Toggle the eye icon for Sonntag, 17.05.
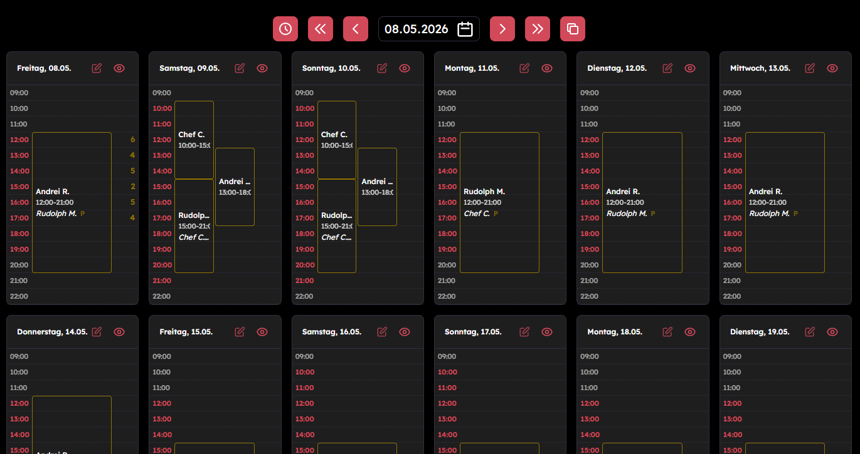This screenshot has width=860, height=454. (x=547, y=332)
